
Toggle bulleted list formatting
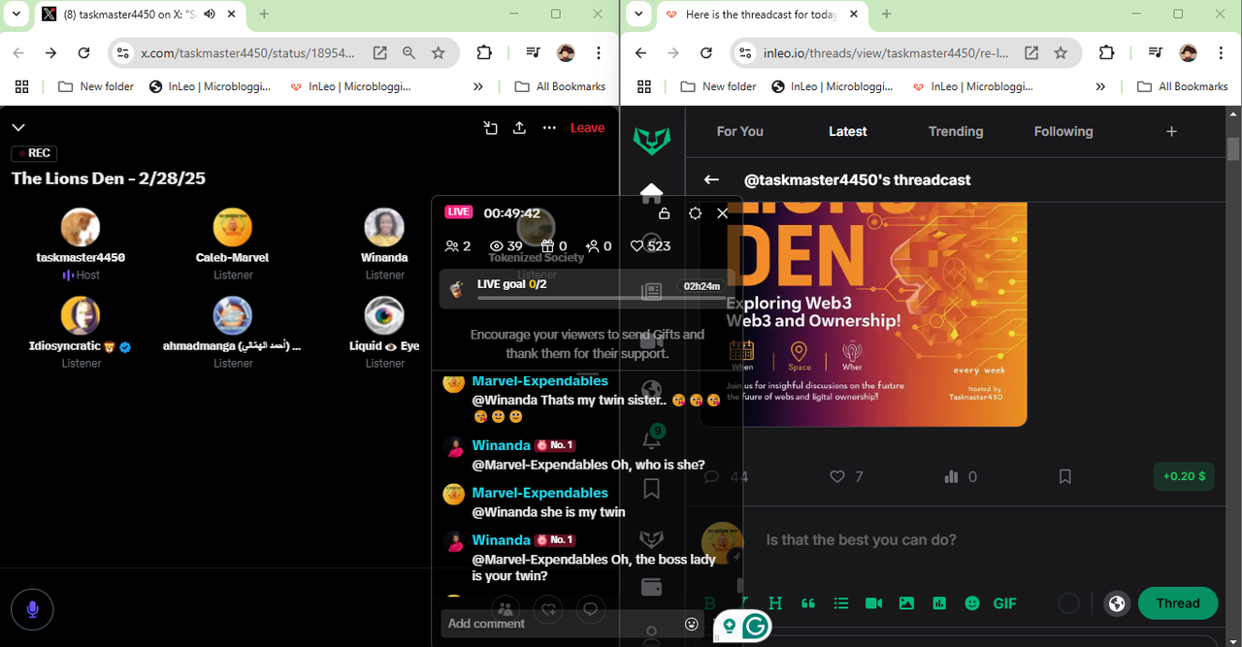tap(840, 603)
